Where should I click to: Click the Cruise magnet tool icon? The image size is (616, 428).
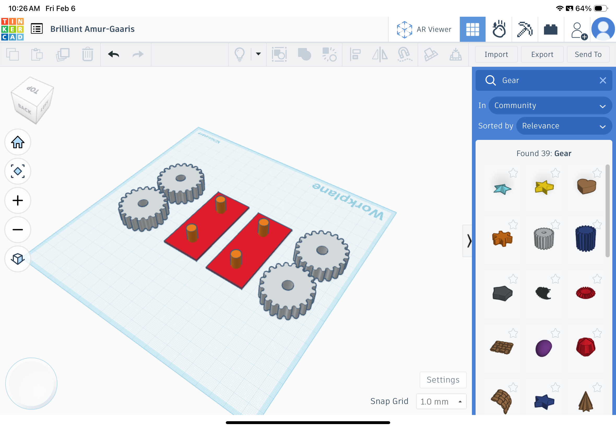pyautogui.click(x=404, y=55)
